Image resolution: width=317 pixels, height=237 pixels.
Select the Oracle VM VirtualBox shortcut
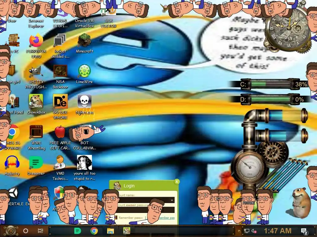point(84,23)
